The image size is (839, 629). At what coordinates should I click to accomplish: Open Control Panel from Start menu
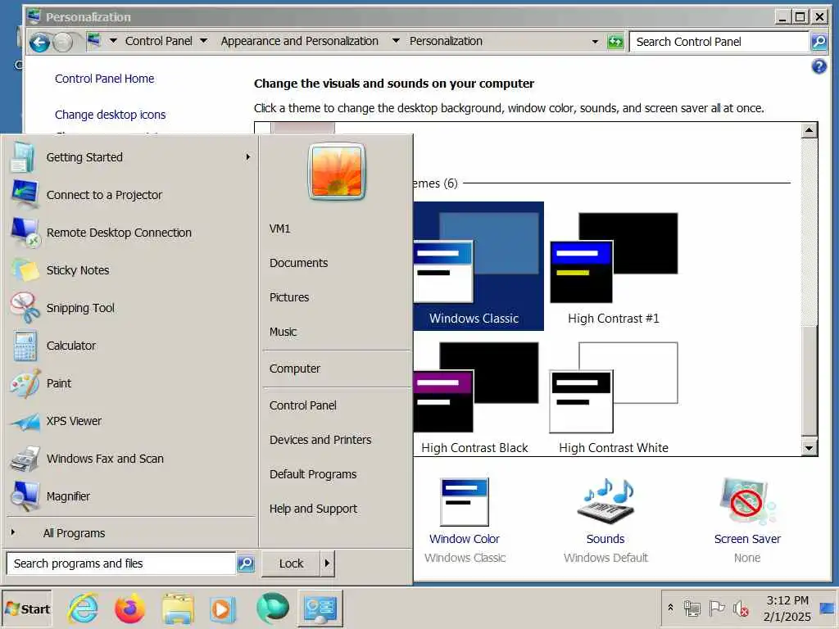(x=337, y=405)
